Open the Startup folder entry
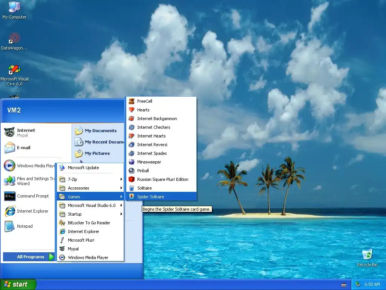386x290 pixels. point(90,214)
